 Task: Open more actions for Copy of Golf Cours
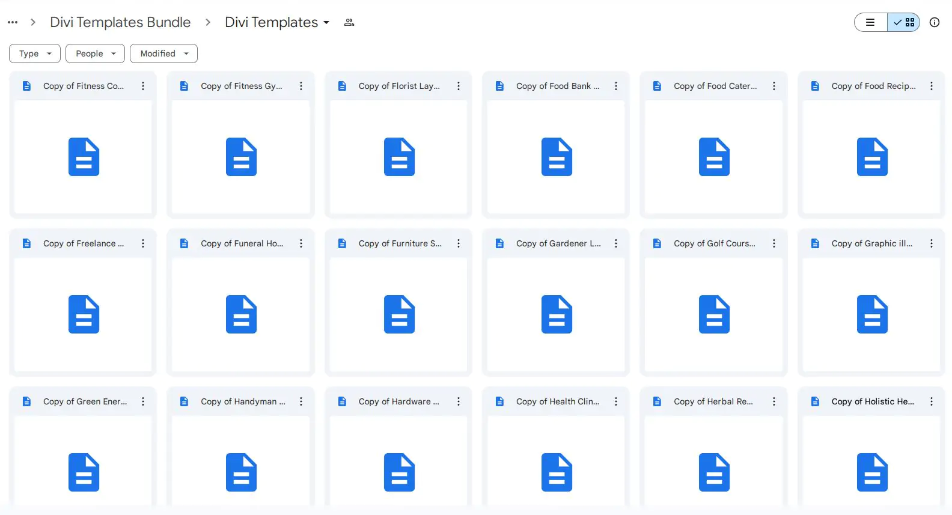coord(774,243)
